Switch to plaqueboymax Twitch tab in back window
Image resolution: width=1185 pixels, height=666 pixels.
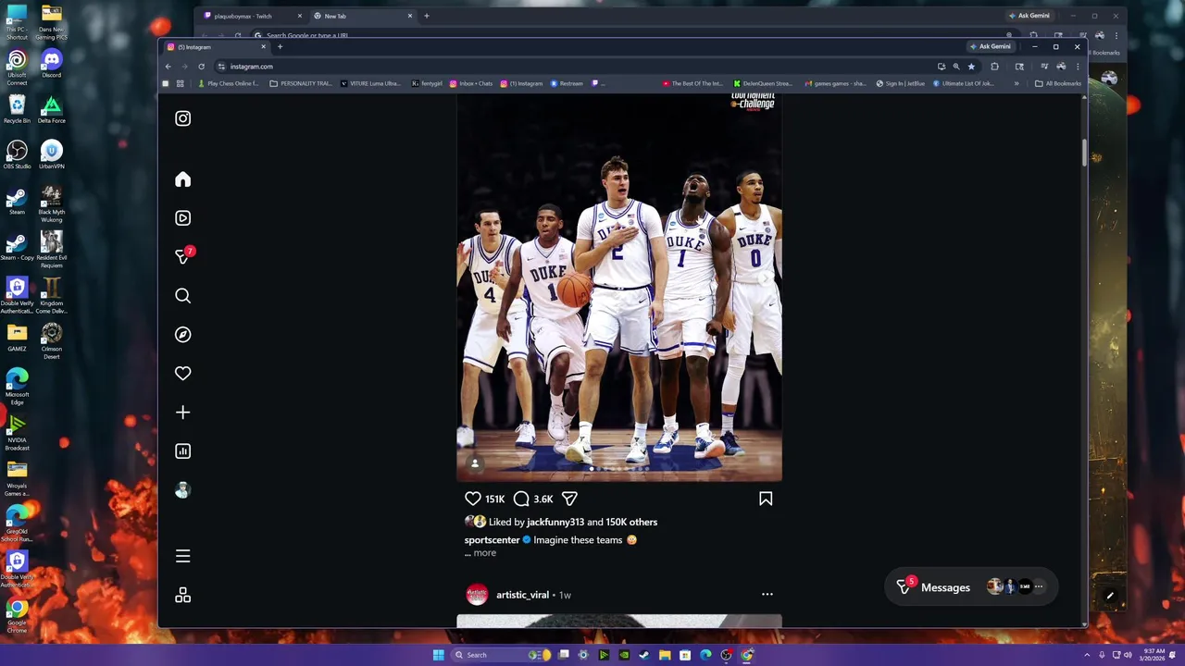(x=253, y=16)
